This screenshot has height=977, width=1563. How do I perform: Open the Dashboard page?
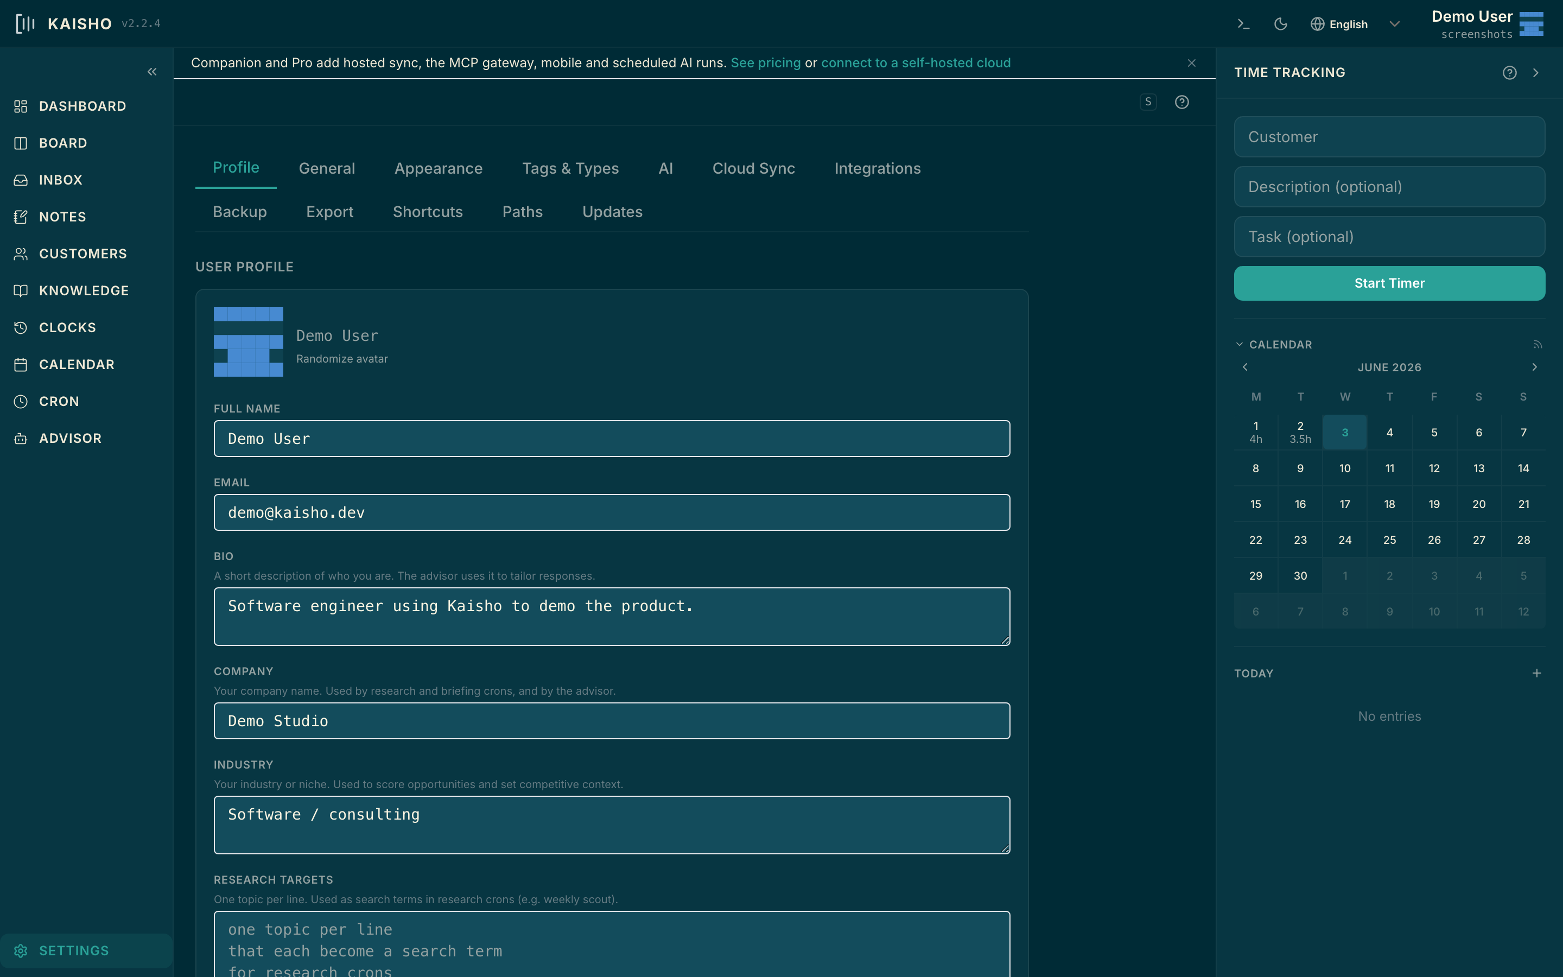86,106
